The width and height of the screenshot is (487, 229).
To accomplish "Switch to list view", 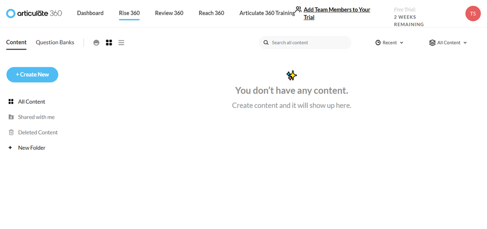I will pos(121,43).
